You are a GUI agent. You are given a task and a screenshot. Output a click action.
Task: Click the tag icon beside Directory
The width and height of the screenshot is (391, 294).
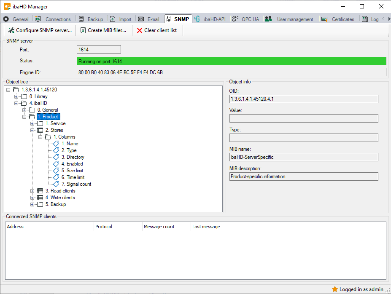pyautogui.click(x=56, y=157)
